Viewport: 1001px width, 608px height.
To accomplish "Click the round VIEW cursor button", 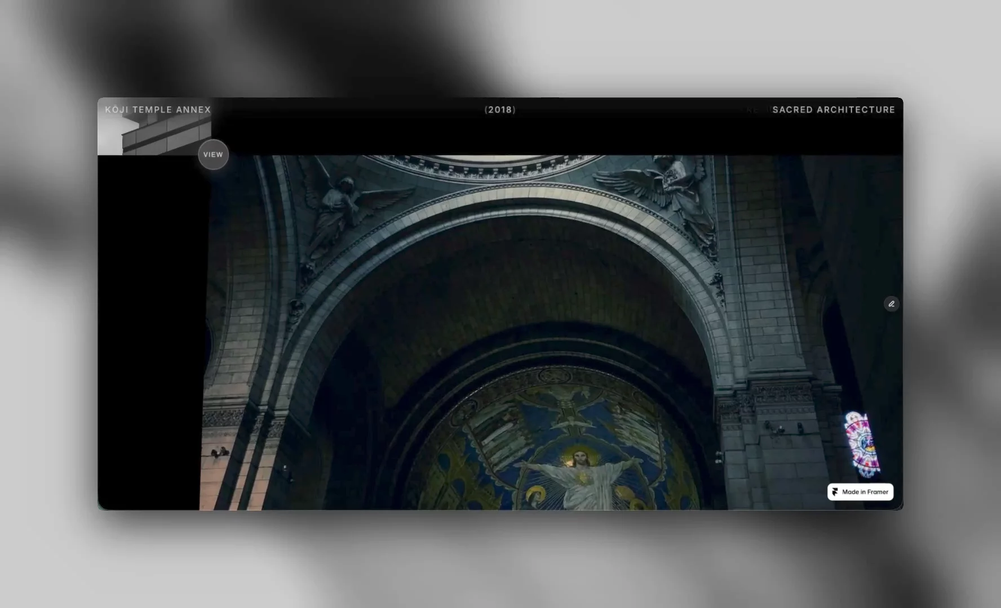I will [213, 154].
